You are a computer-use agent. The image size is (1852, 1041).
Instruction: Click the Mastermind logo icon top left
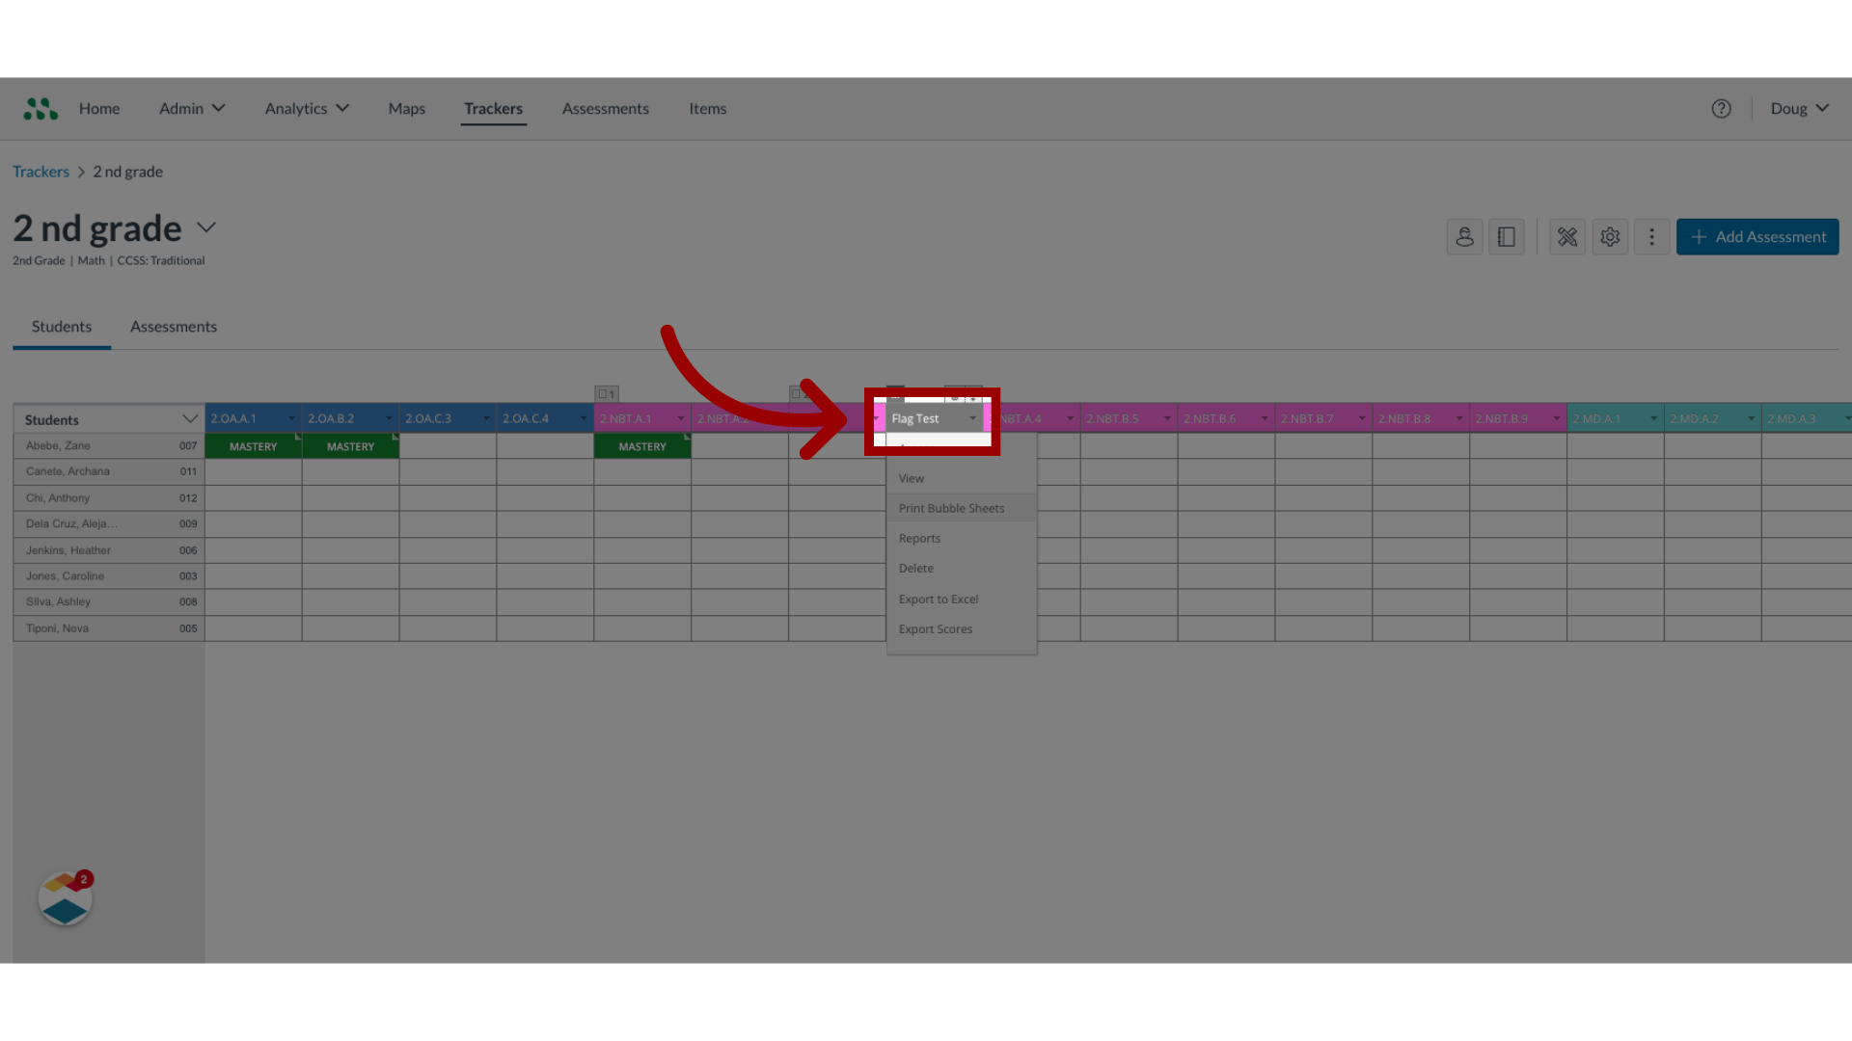(40, 108)
